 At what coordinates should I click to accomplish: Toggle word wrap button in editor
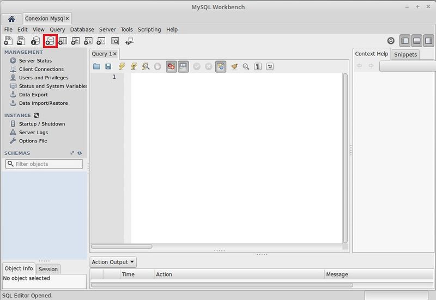[x=270, y=66]
